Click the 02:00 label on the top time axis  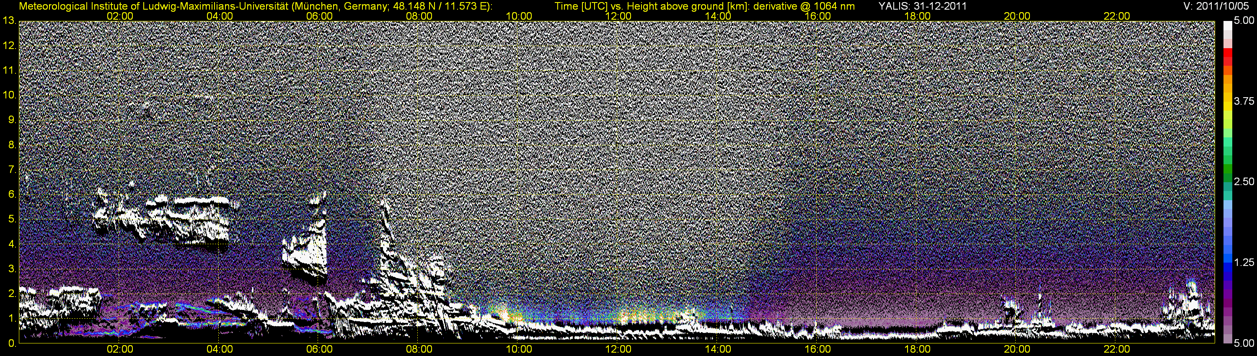coord(120,16)
